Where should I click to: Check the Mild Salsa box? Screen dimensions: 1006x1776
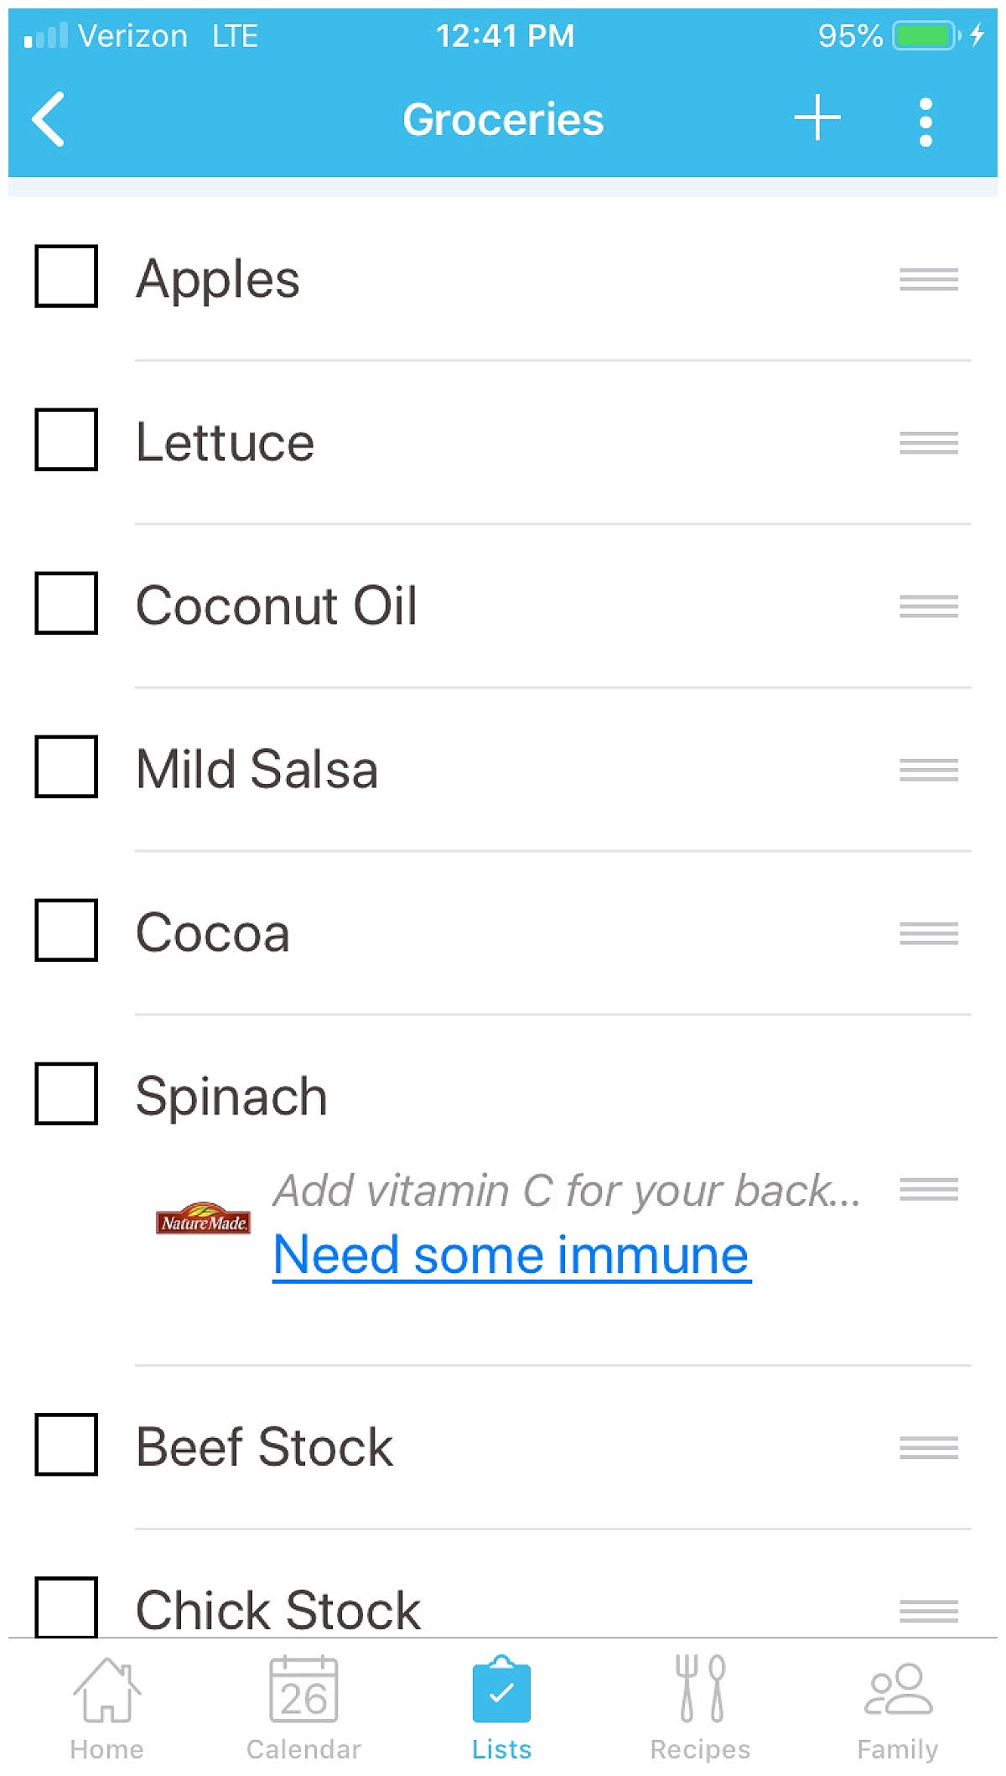coord(66,766)
